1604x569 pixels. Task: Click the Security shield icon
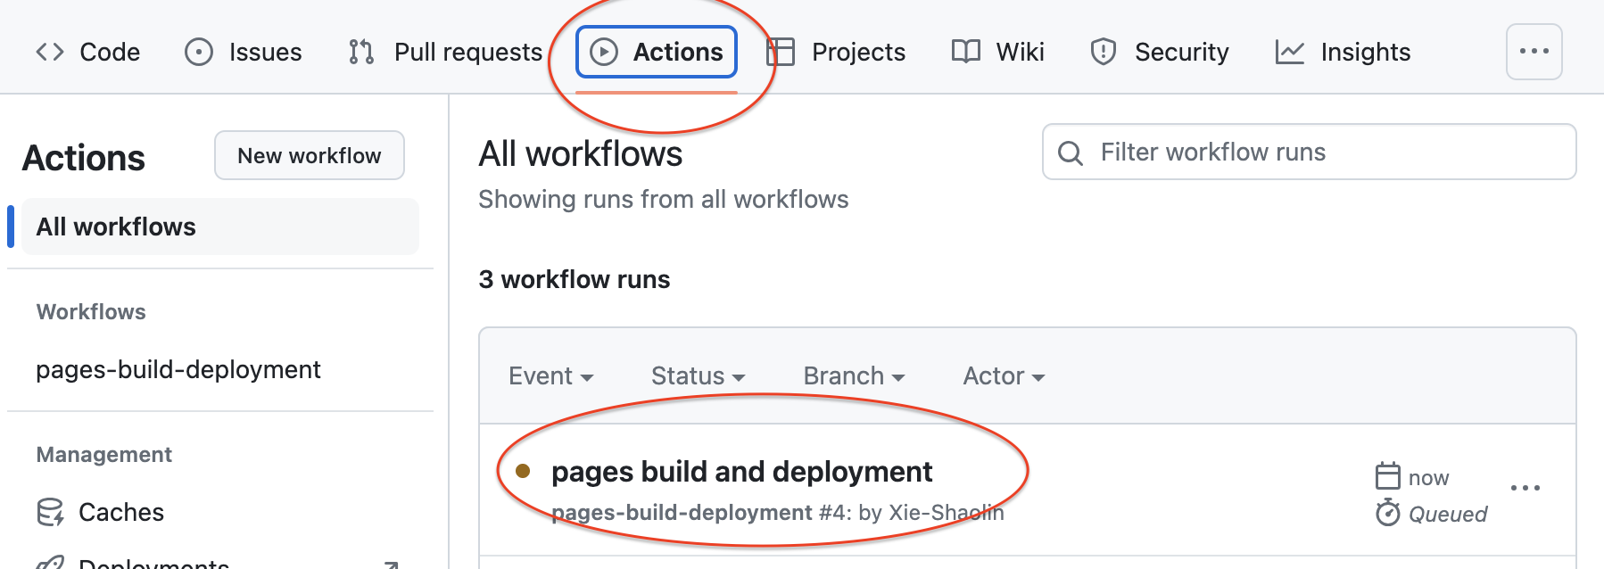click(1104, 52)
